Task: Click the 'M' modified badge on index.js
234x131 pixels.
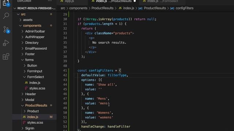Action: (x=51, y=117)
